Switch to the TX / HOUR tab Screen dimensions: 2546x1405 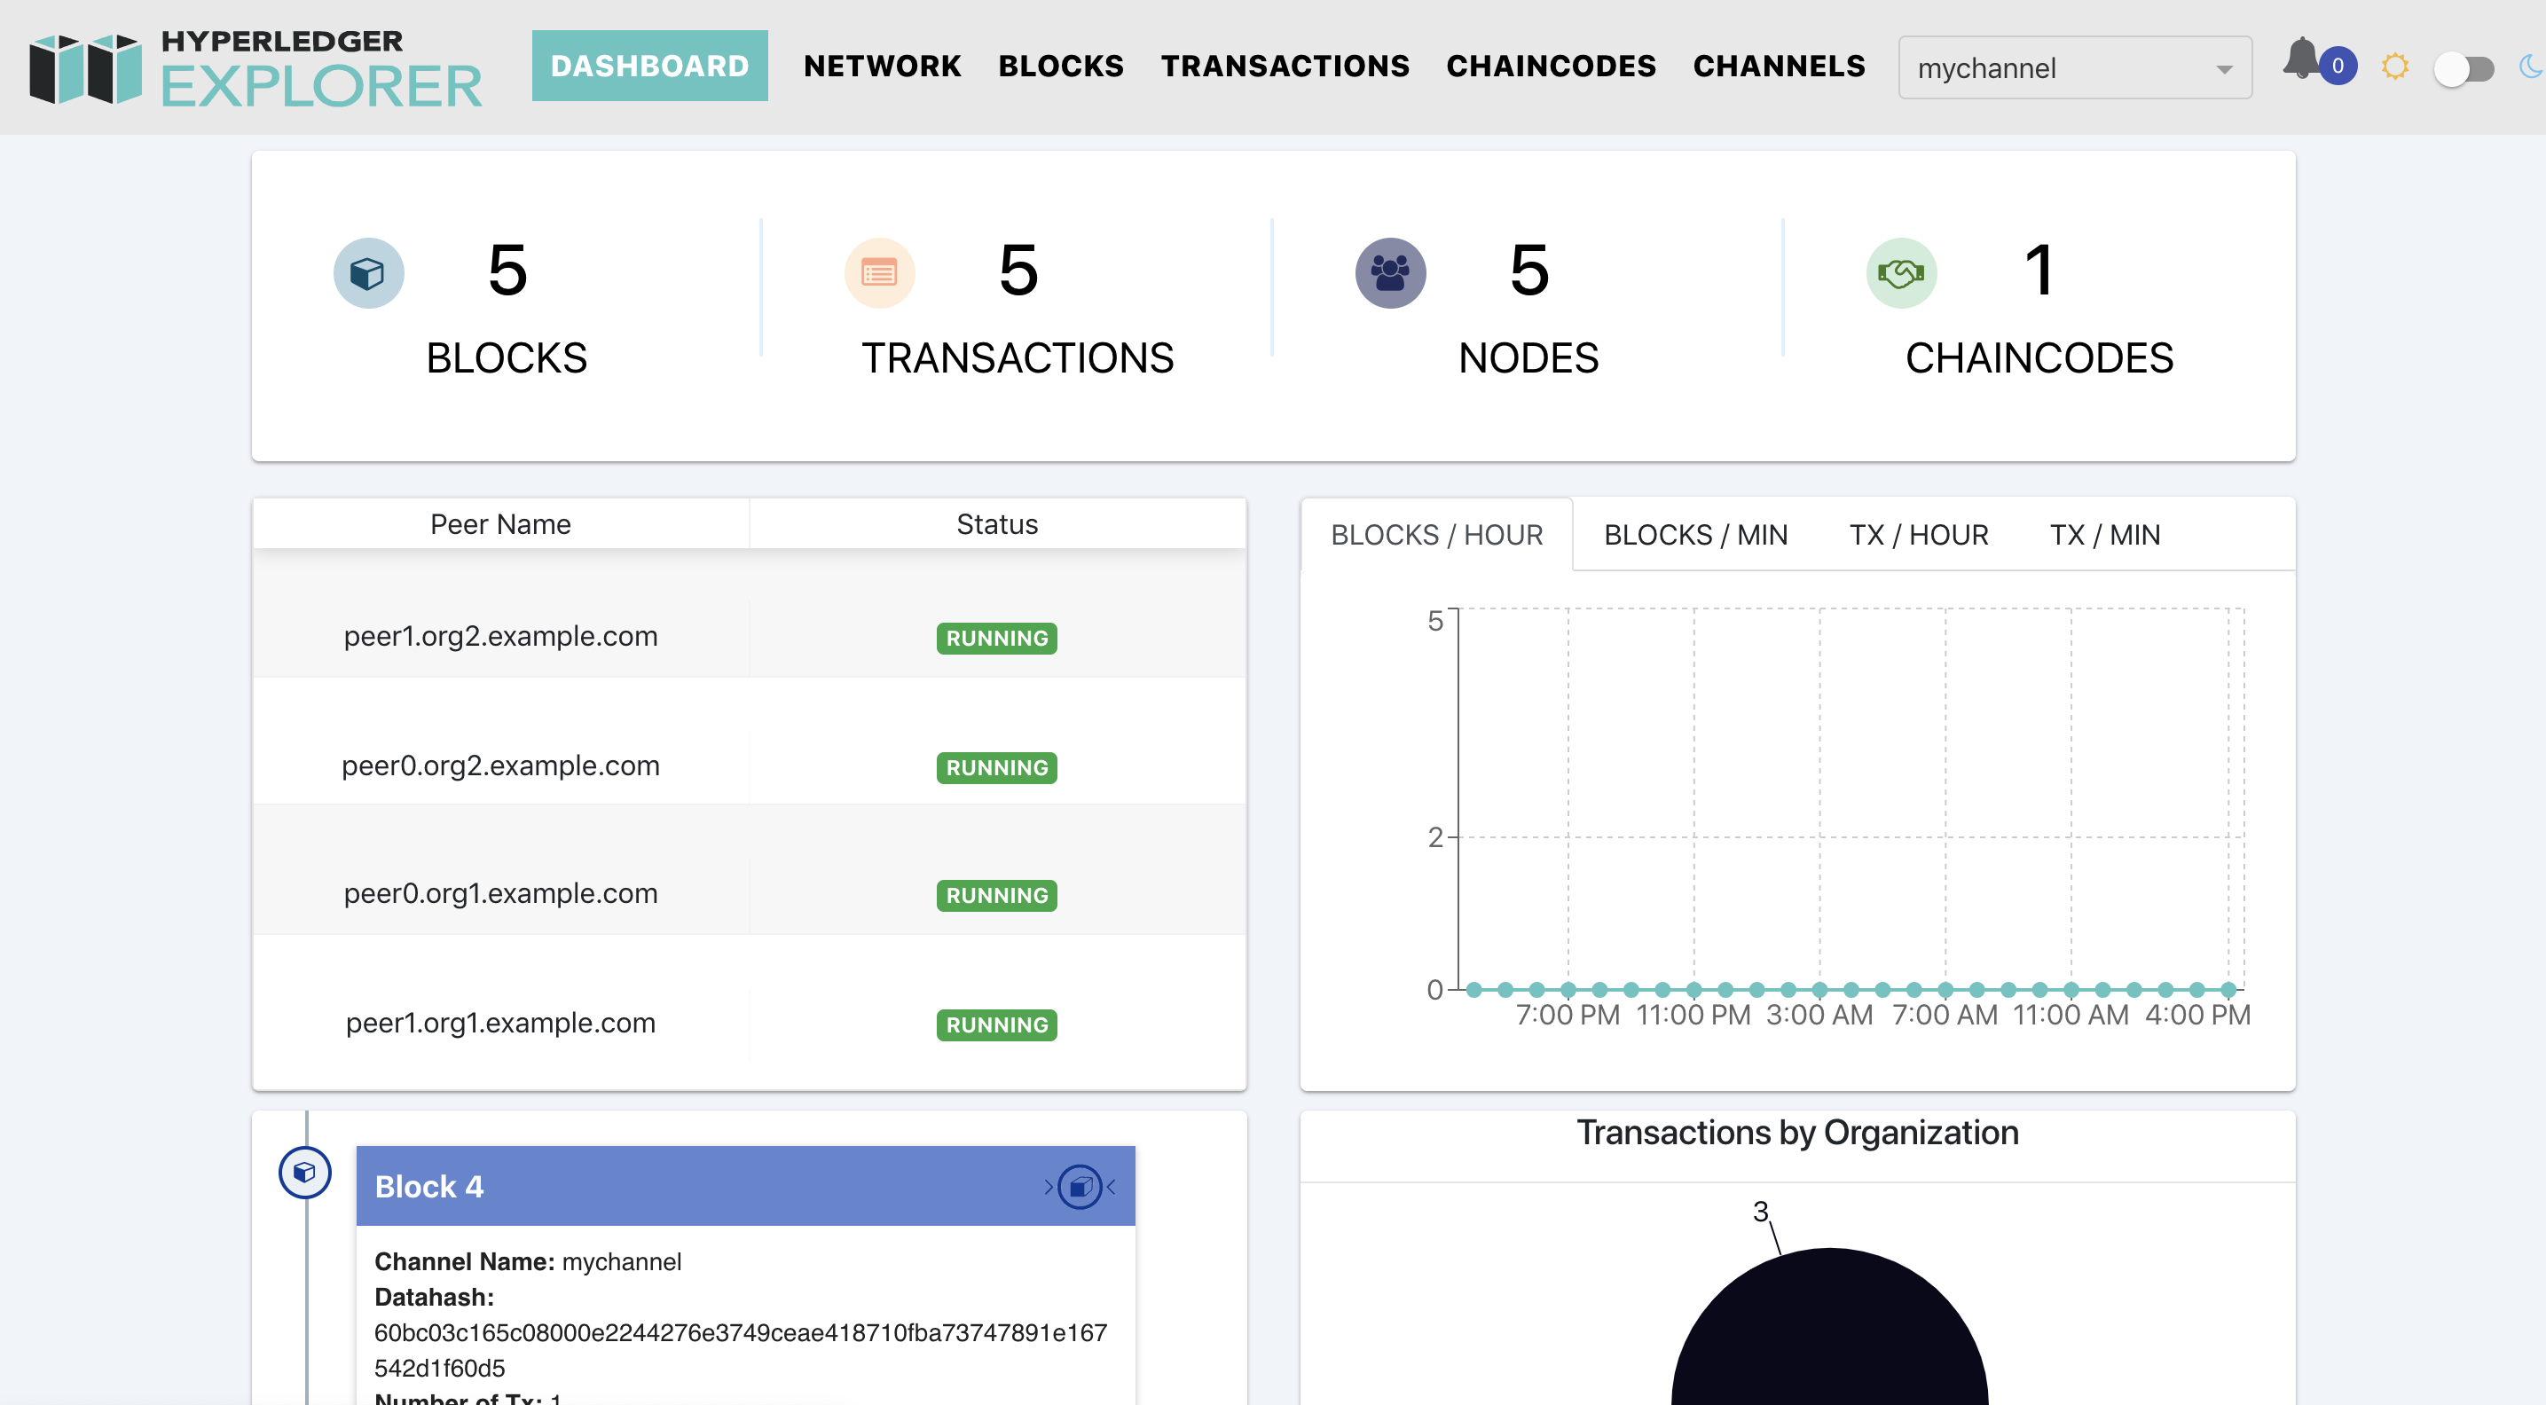click(x=1919, y=535)
